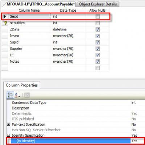
Task: Toggle Allow Nulls for securities
Action: point(98,23)
